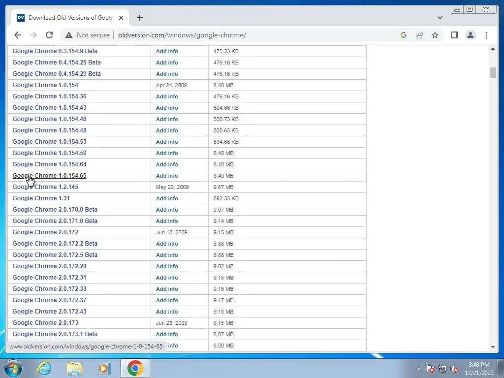Share this page via share icon

[x=419, y=35]
